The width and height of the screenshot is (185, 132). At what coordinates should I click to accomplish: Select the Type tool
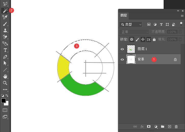coord(5,50)
